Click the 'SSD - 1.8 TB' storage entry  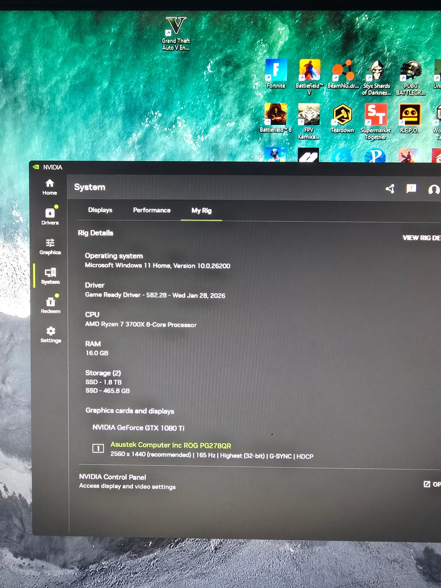click(103, 382)
